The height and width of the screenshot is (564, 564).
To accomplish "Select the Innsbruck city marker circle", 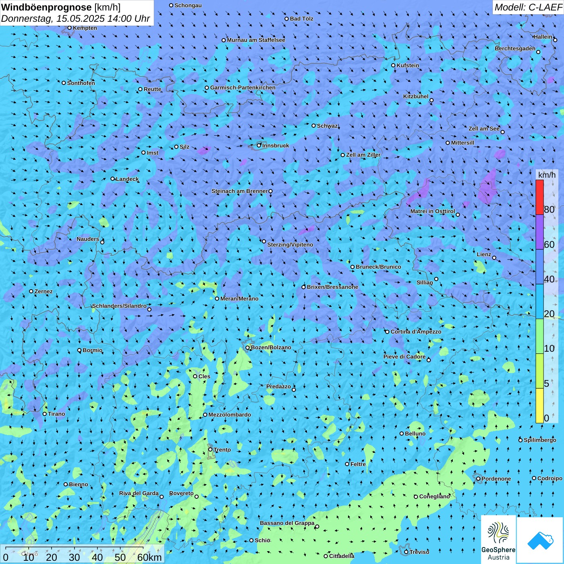I will [259, 145].
